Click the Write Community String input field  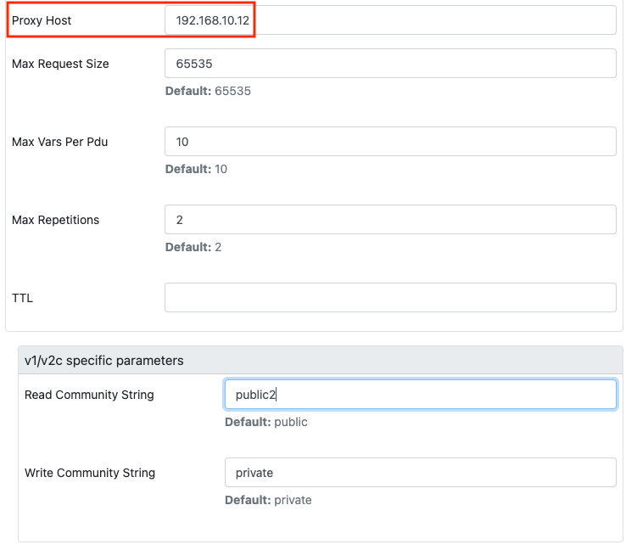[x=420, y=473]
